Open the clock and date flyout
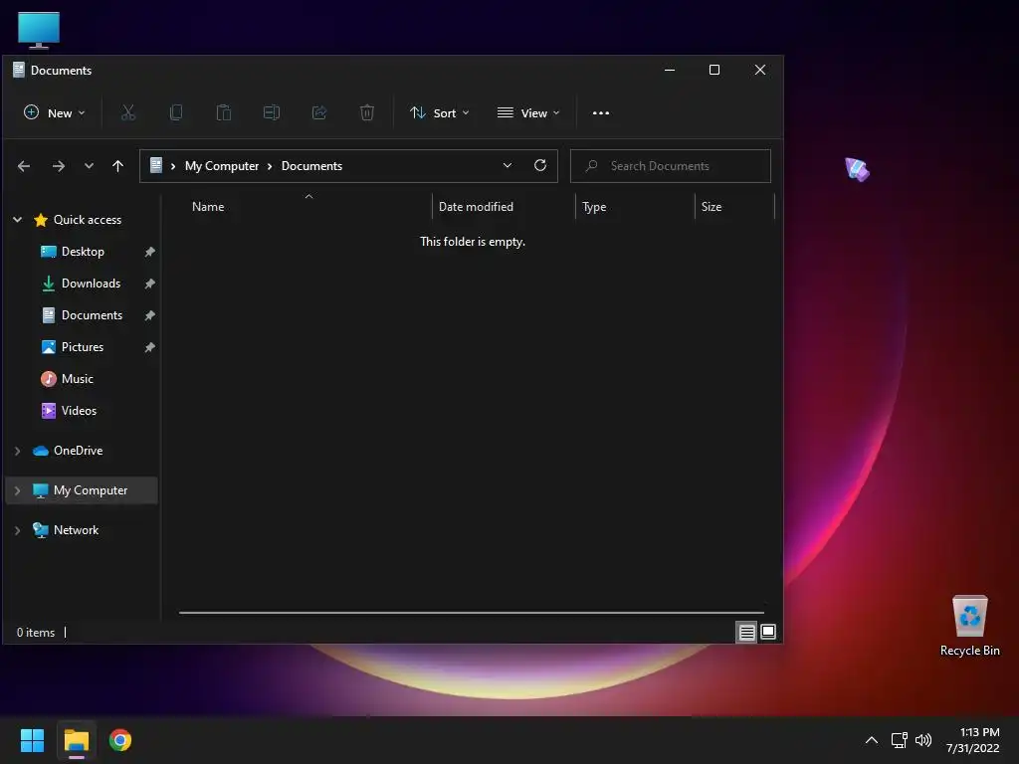The height and width of the screenshot is (764, 1019). pyautogui.click(x=973, y=740)
